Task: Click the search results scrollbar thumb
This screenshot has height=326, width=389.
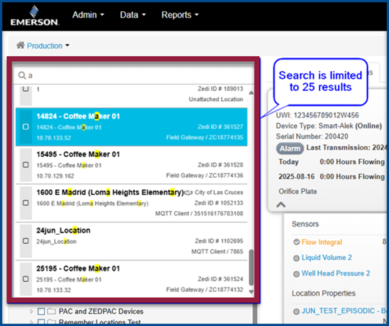Action: click(251, 267)
